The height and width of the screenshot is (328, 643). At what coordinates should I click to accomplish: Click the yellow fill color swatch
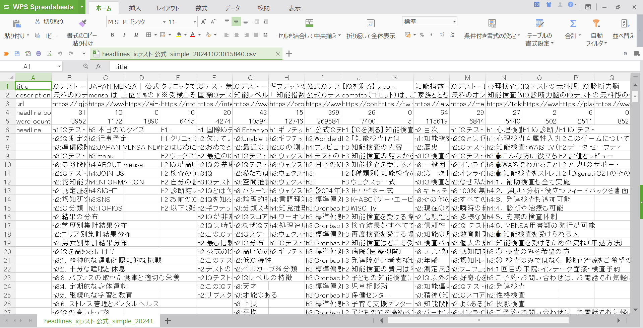[179, 35]
